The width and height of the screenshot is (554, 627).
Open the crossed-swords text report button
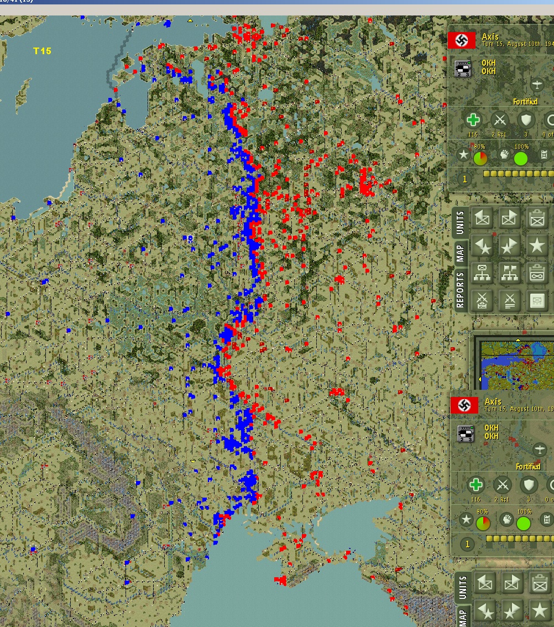point(509,300)
